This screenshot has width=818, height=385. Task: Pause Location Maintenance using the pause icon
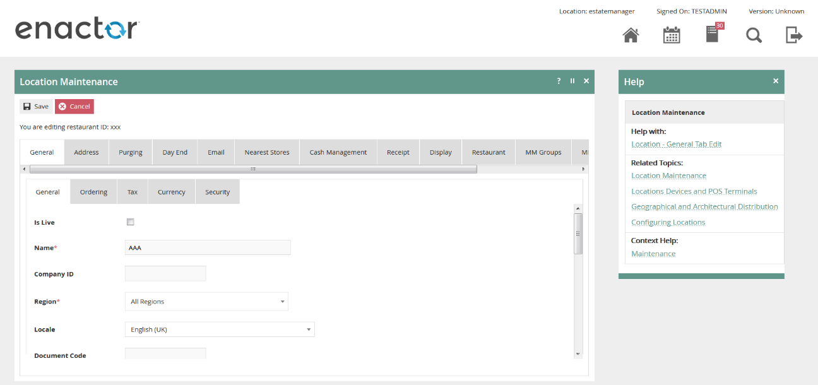point(572,81)
